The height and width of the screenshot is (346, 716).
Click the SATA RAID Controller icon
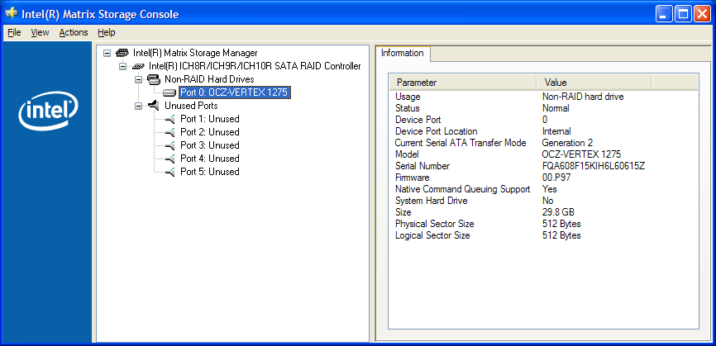(138, 67)
